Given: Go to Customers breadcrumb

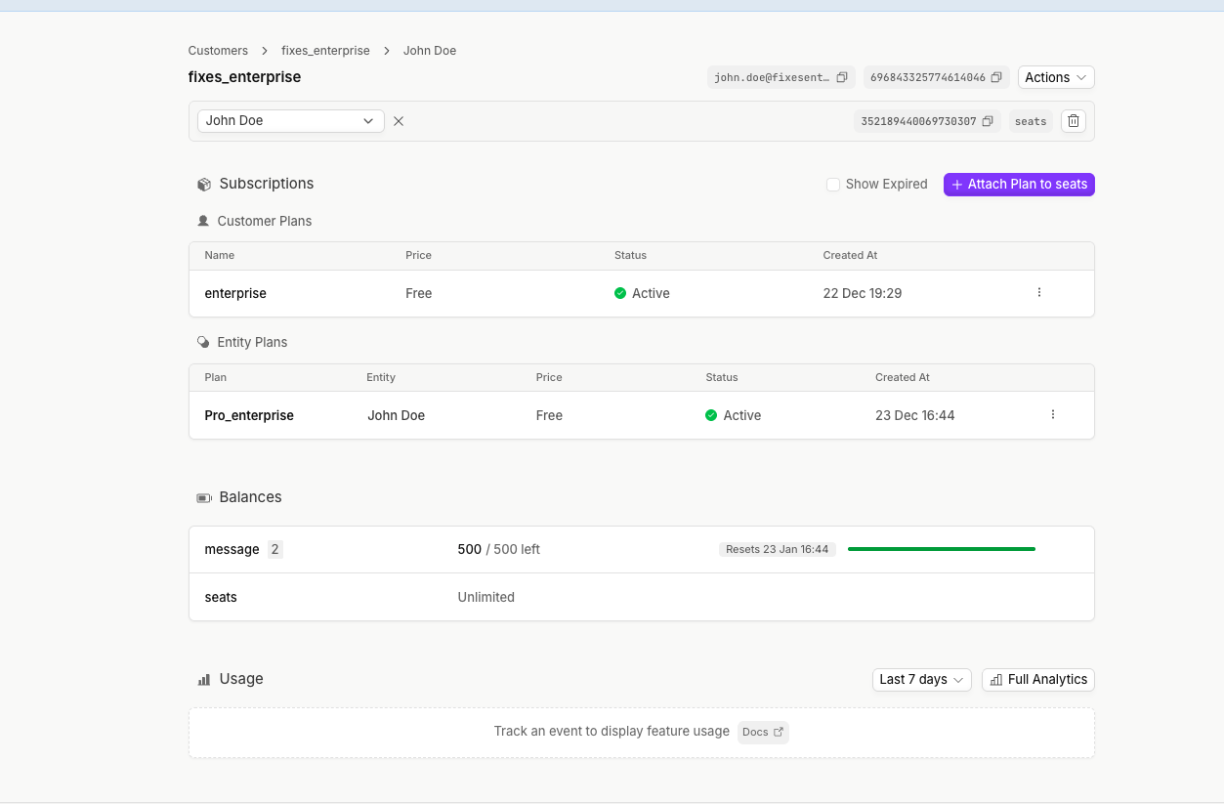Looking at the screenshot, I should (218, 51).
